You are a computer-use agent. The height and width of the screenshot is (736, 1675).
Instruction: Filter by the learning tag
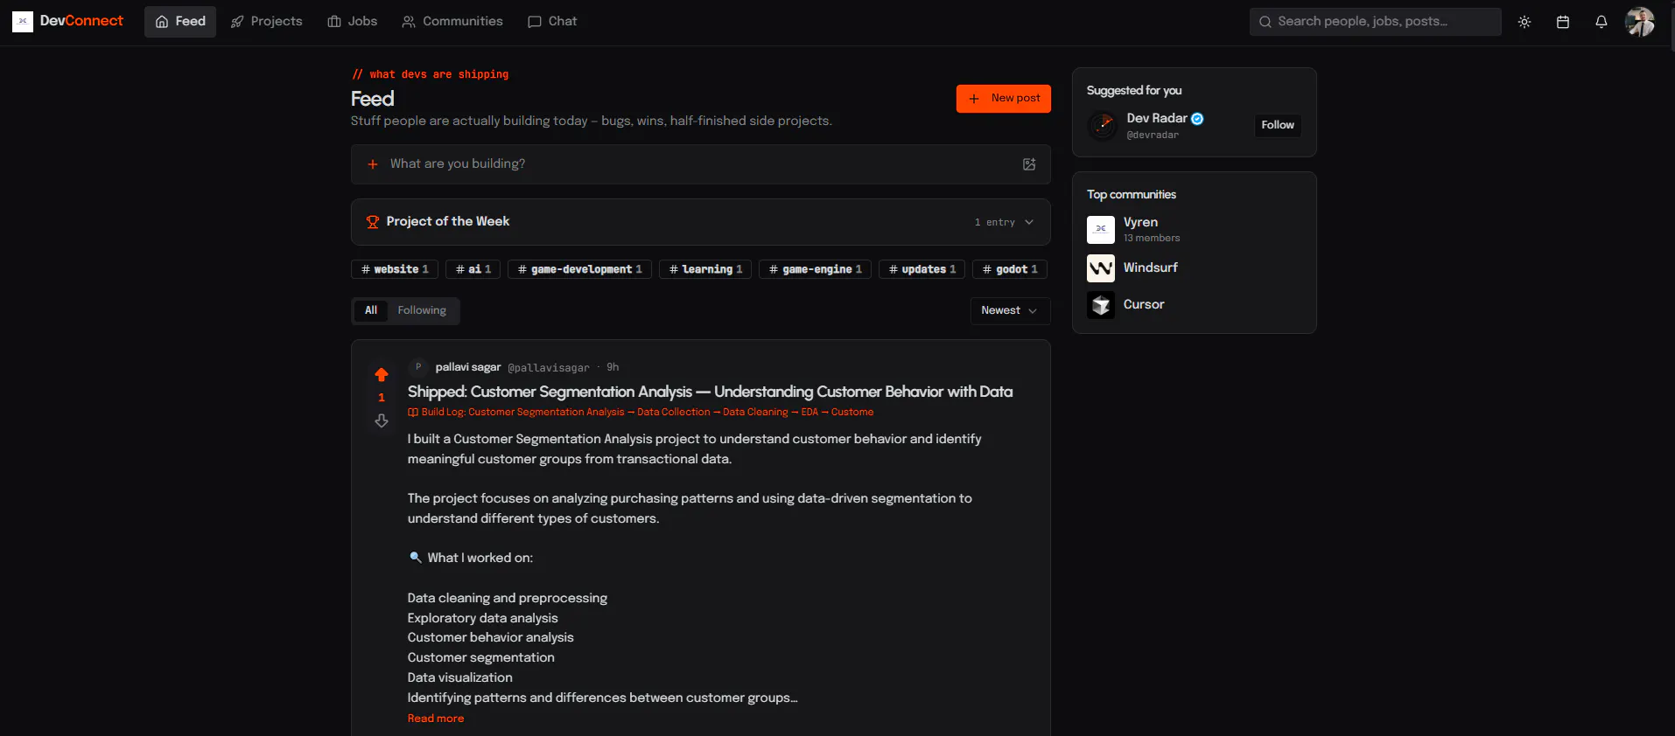[705, 269]
